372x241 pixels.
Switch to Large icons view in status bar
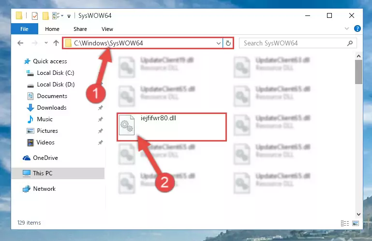coord(356,223)
